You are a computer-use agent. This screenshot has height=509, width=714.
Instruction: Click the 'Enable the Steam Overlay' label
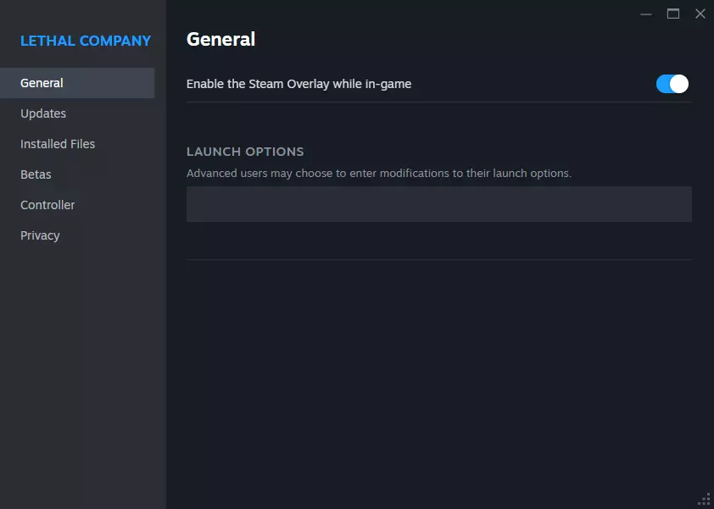(298, 84)
